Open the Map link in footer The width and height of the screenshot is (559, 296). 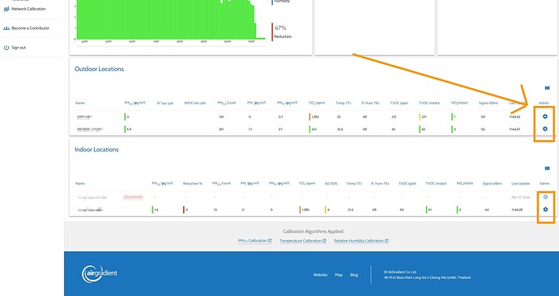(x=339, y=275)
